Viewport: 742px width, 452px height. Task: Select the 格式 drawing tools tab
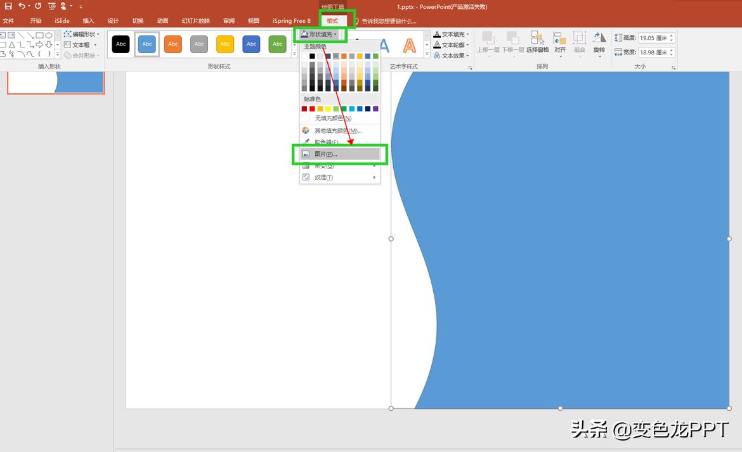coord(333,21)
